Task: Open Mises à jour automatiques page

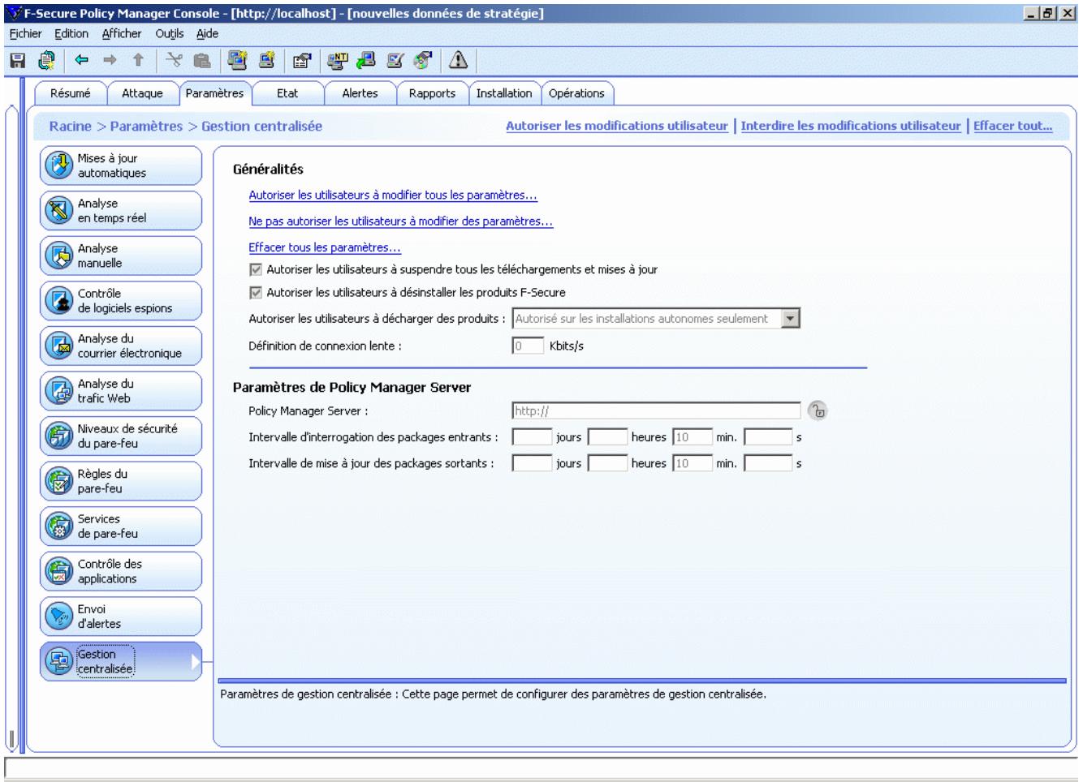Action: 121,165
